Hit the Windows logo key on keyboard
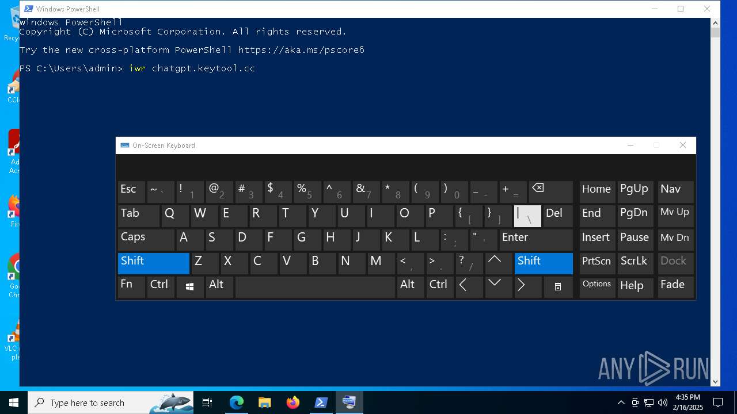Screen dimensions: 737x414 point(190,287)
